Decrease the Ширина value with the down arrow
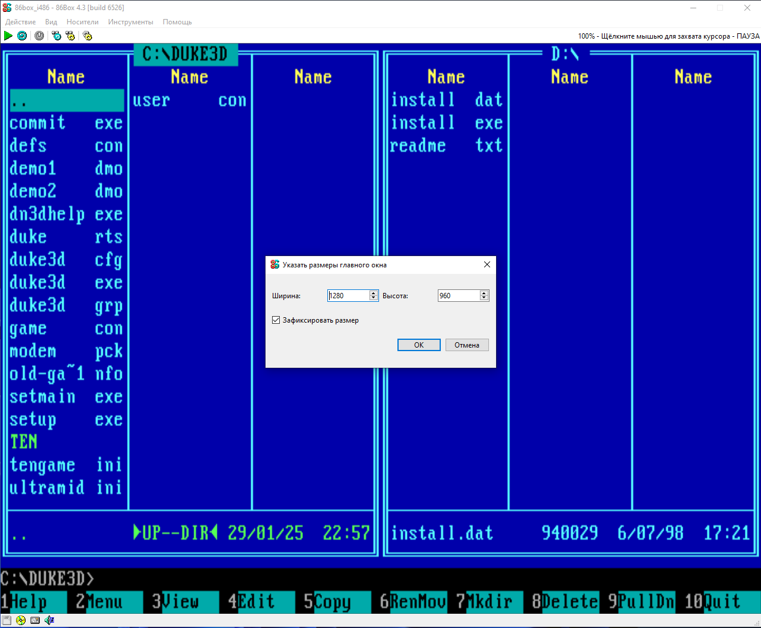 click(x=374, y=298)
